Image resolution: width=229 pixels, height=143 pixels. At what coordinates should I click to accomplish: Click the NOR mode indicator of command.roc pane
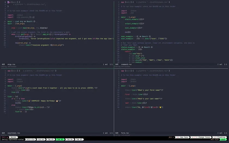117,64
